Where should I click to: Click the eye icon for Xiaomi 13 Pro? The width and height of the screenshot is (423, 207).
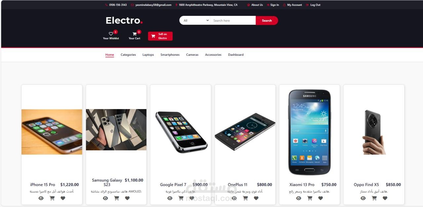coord(299,198)
